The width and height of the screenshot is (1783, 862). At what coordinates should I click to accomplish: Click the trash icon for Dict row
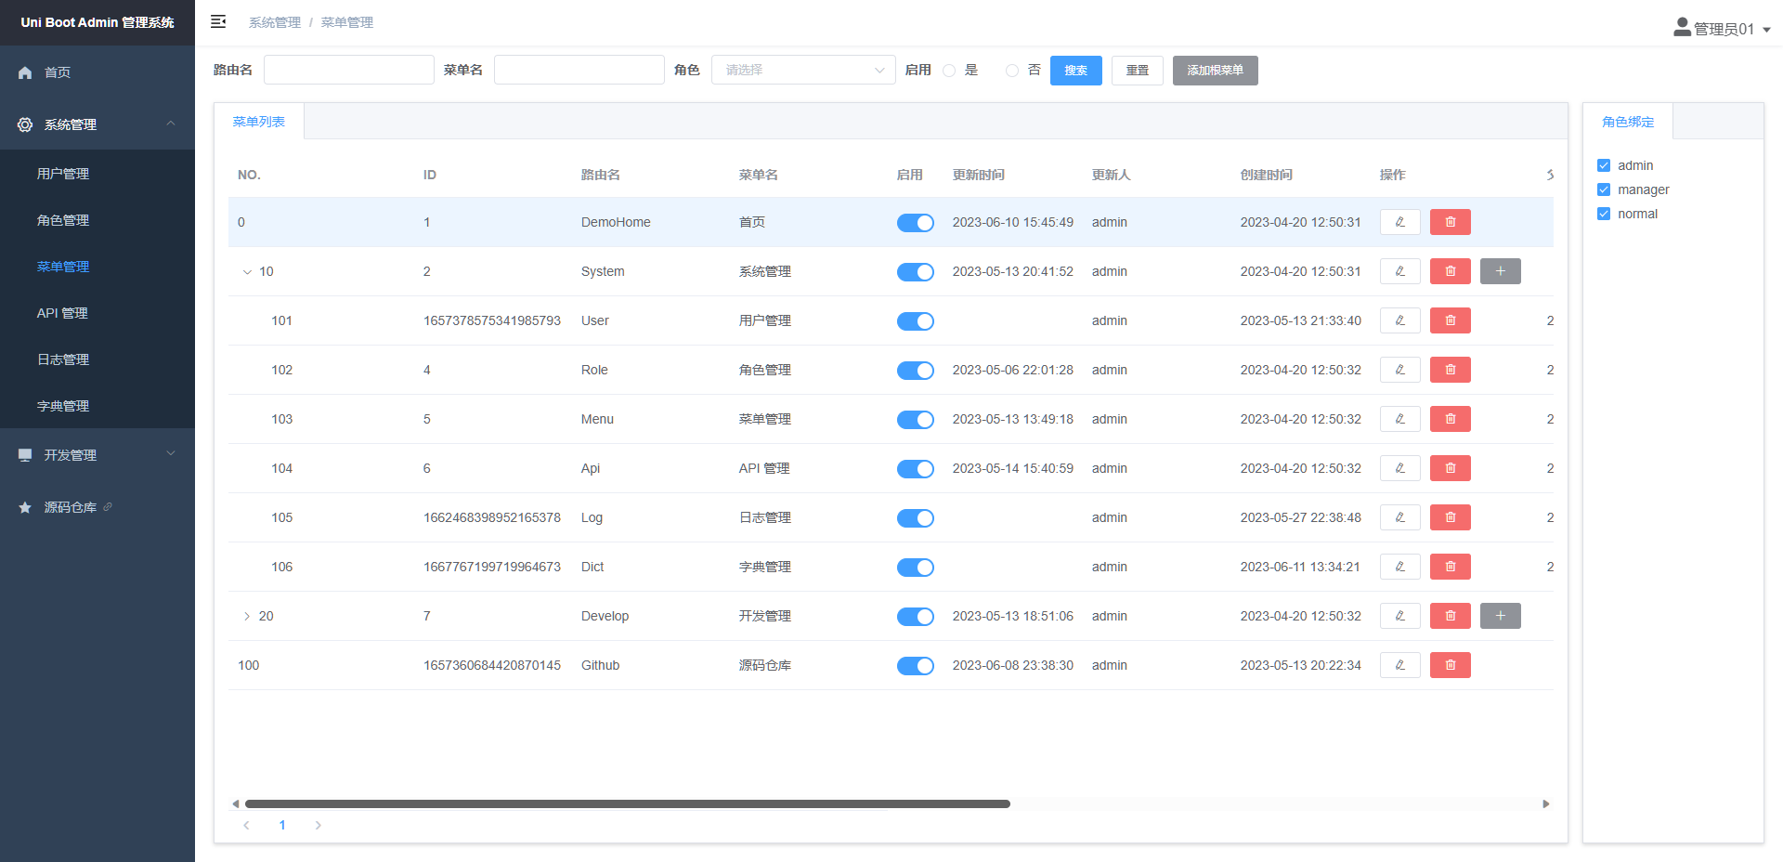click(1450, 567)
